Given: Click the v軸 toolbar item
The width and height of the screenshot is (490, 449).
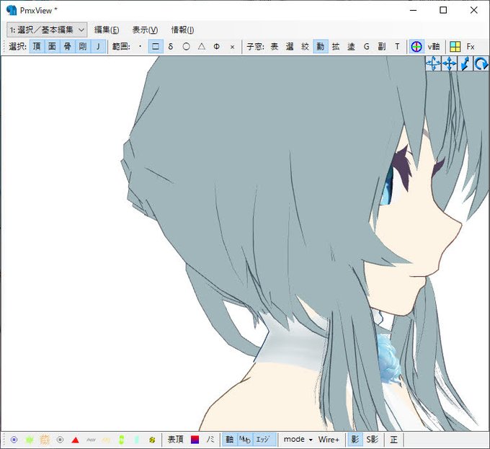Looking at the screenshot, I should [434, 47].
